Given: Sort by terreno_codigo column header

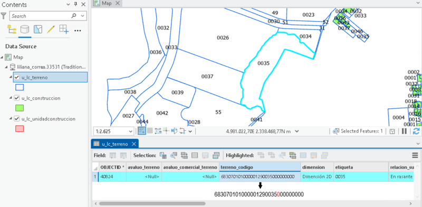Looking at the screenshot, I should 260,167.
